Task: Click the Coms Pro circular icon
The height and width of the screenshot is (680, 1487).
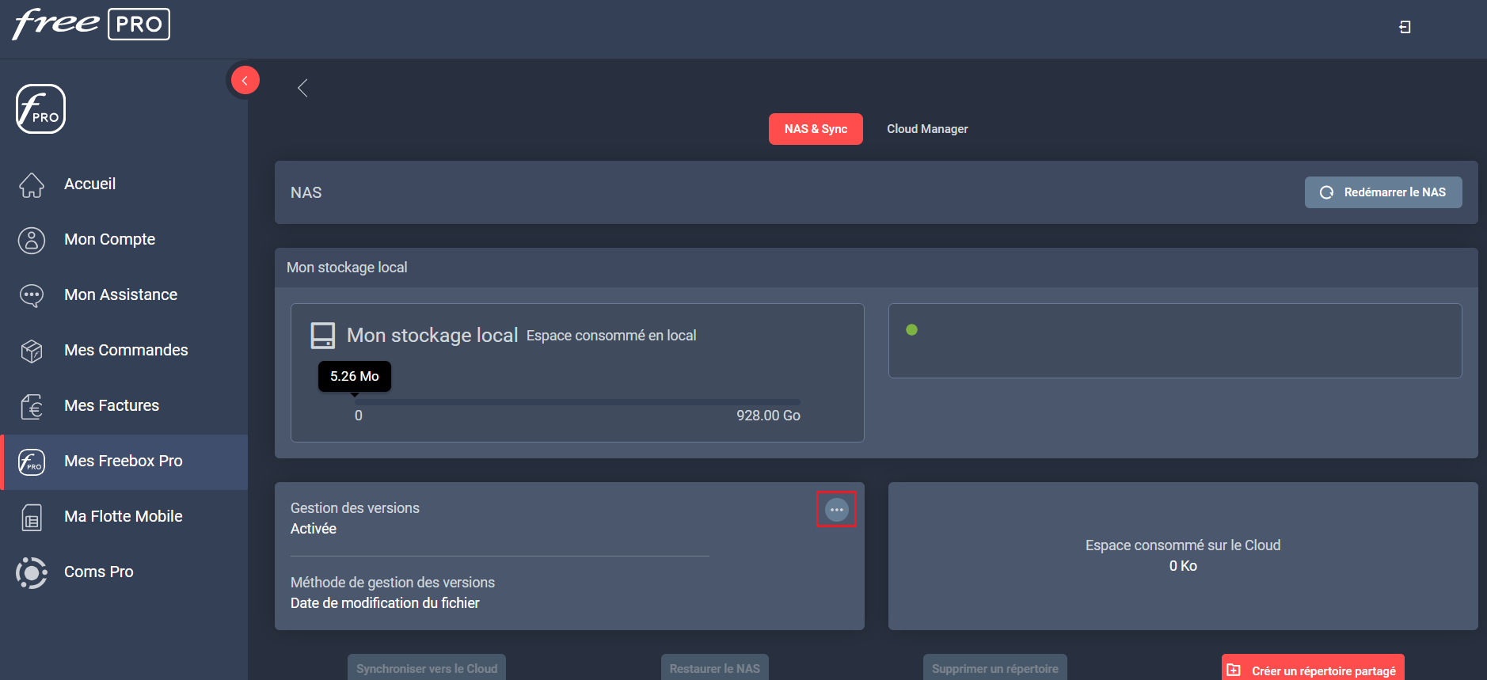Action: coord(32,572)
